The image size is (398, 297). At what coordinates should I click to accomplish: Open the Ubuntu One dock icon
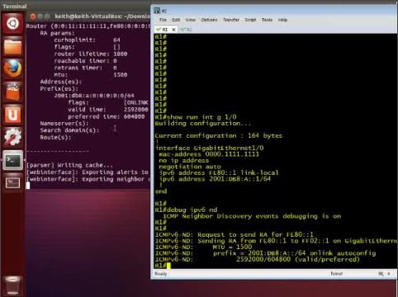click(x=12, y=114)
